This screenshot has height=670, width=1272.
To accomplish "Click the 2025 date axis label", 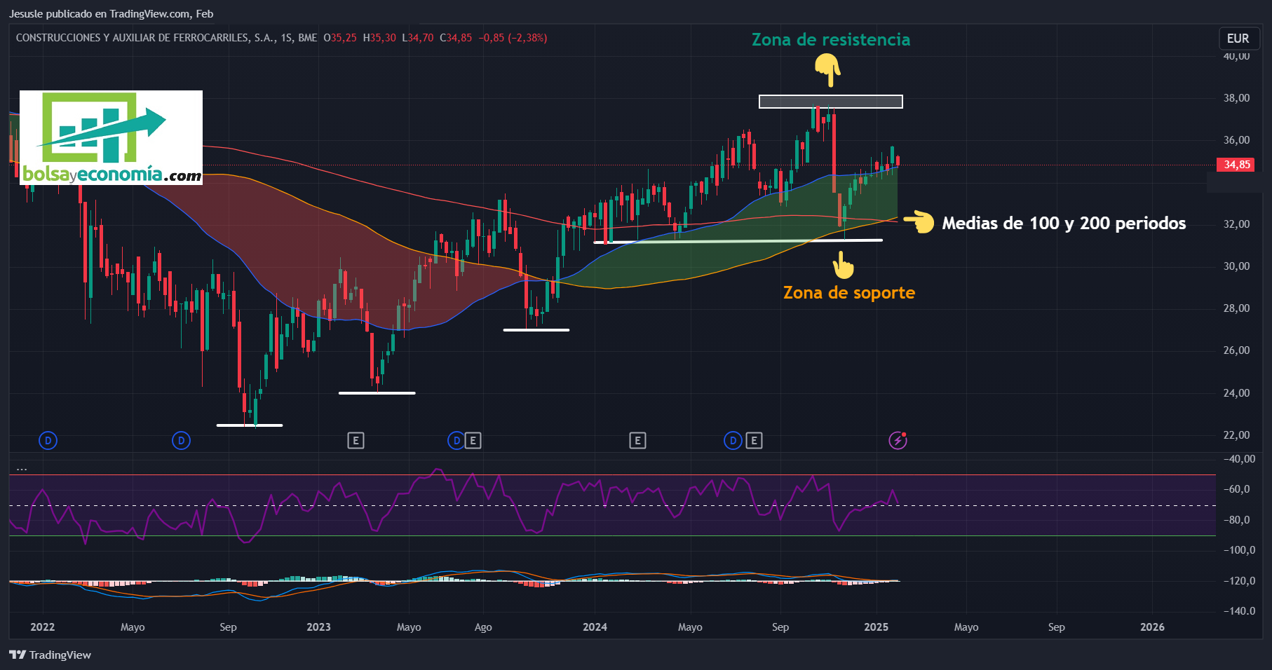I will click(876, 627).
